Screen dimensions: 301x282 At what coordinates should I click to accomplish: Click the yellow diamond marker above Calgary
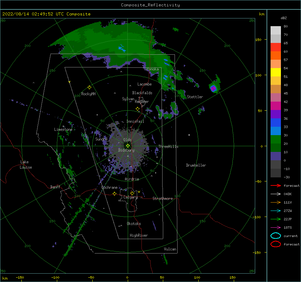point(132,193)
